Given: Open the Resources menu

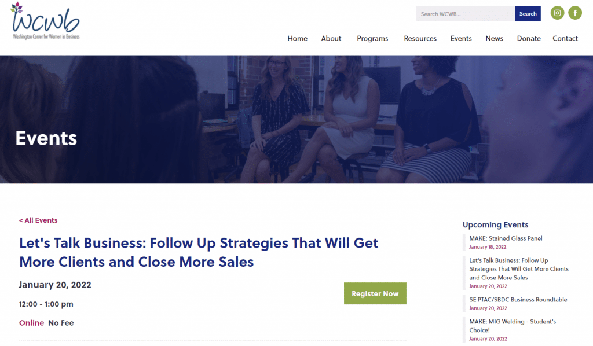Looking at the screenshot, I should tap(420, 39).
